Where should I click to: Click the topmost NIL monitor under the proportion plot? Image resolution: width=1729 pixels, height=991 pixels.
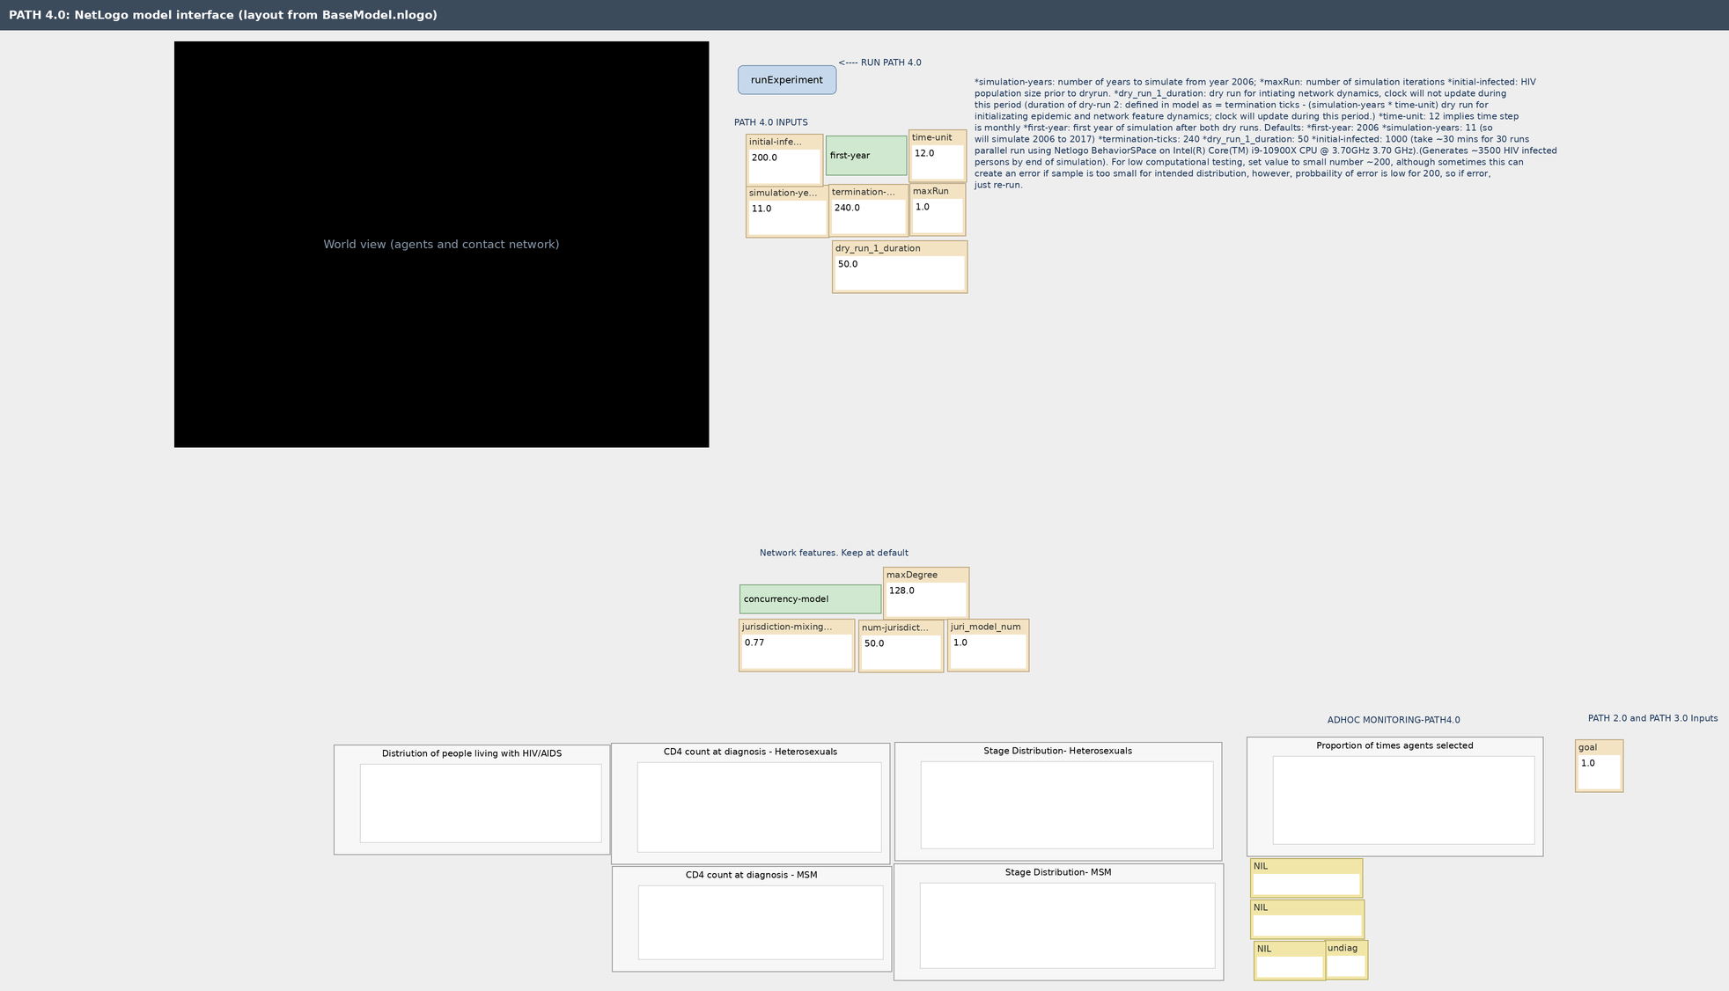tap(1306, 878)
